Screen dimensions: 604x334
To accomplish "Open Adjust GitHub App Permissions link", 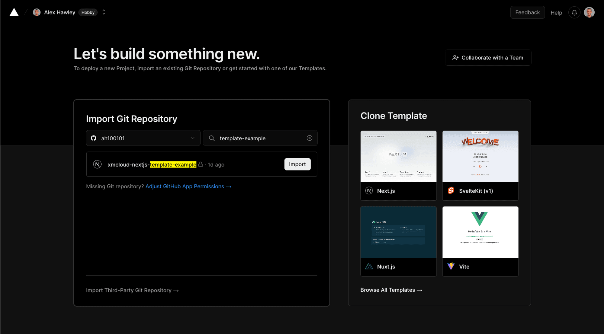I will pyautogui.click(x=188, y=186).
